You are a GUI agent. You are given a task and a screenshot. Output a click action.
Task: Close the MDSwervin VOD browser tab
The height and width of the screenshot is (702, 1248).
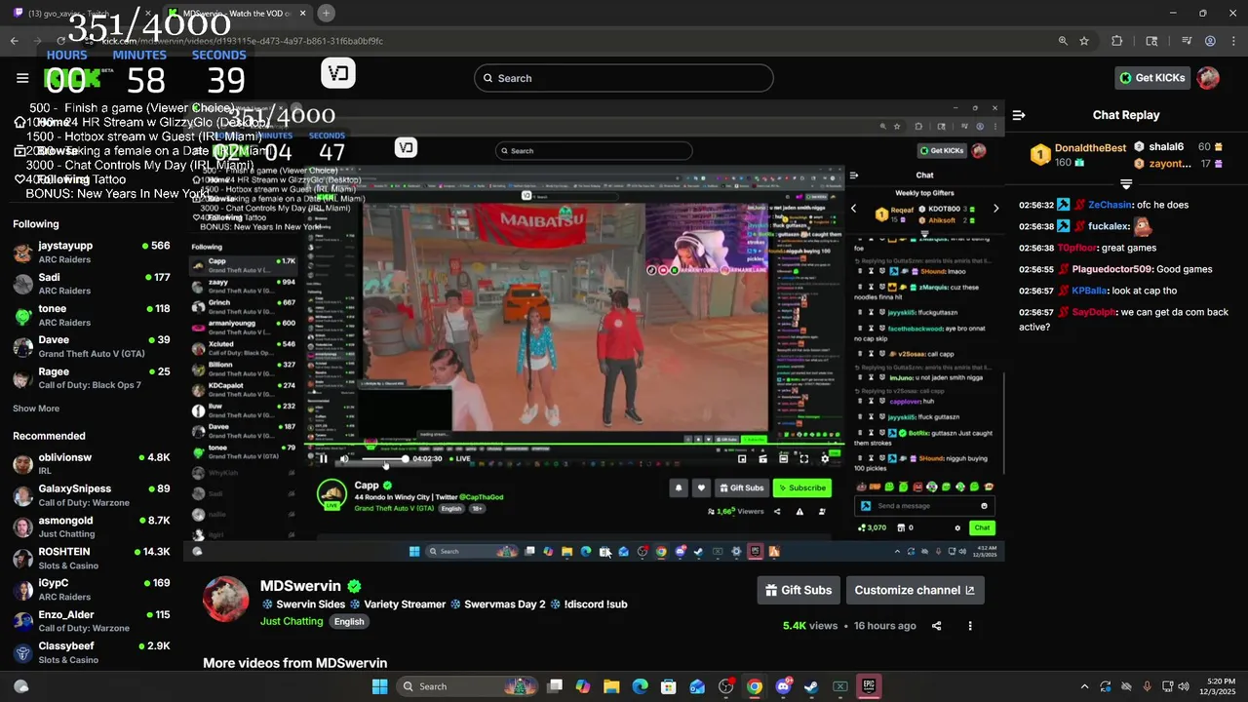pyautogui.click(x=303, y=13)
